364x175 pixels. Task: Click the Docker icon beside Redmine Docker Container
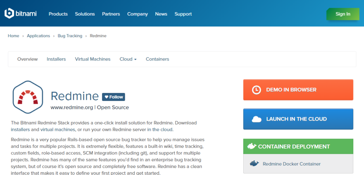[254, 164]
